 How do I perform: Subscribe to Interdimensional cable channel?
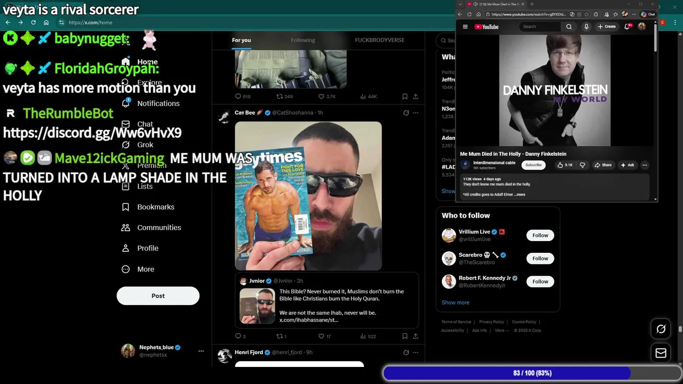(533, 165)
